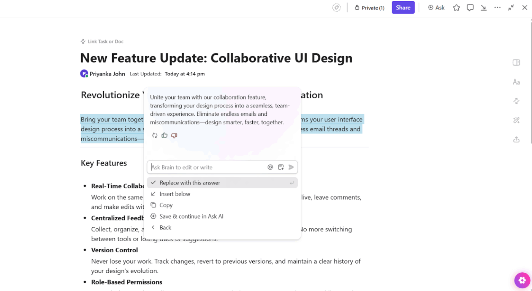Choose Insert below option

point(175,194)
